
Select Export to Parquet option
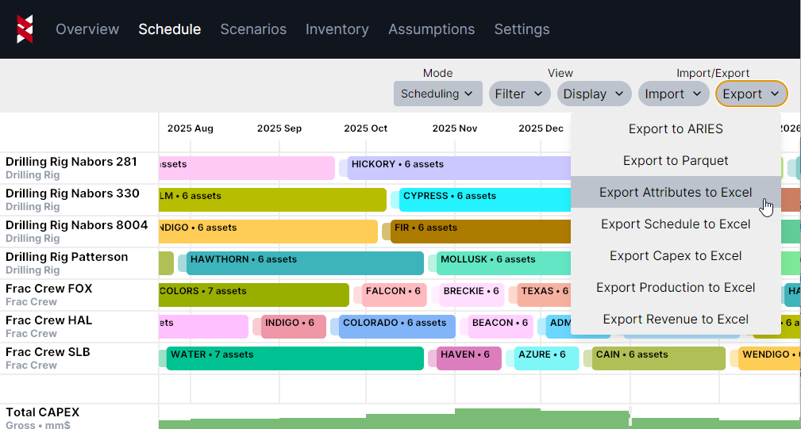click(676, 160)
